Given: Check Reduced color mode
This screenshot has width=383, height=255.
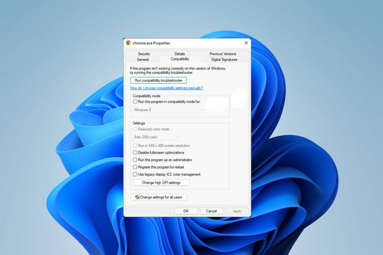Looking at the screenshot, I should click(x=136, y=130).
